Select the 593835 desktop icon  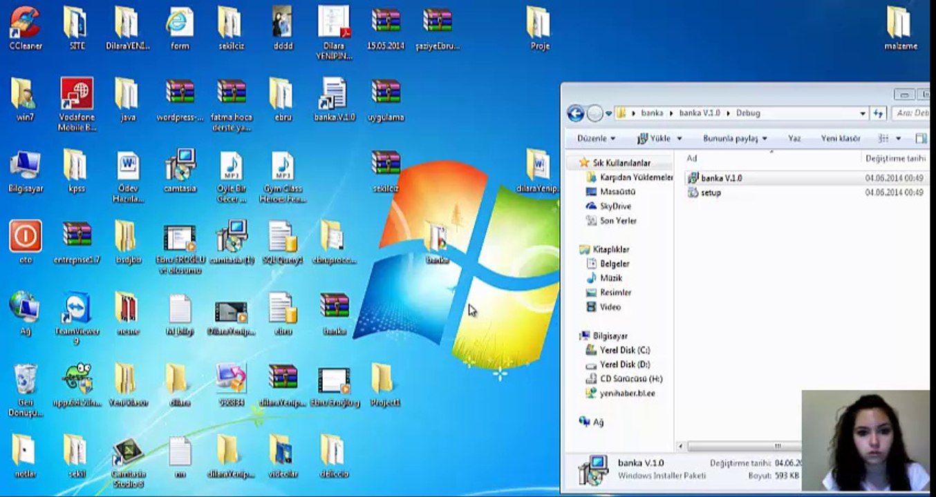point(231,385)
